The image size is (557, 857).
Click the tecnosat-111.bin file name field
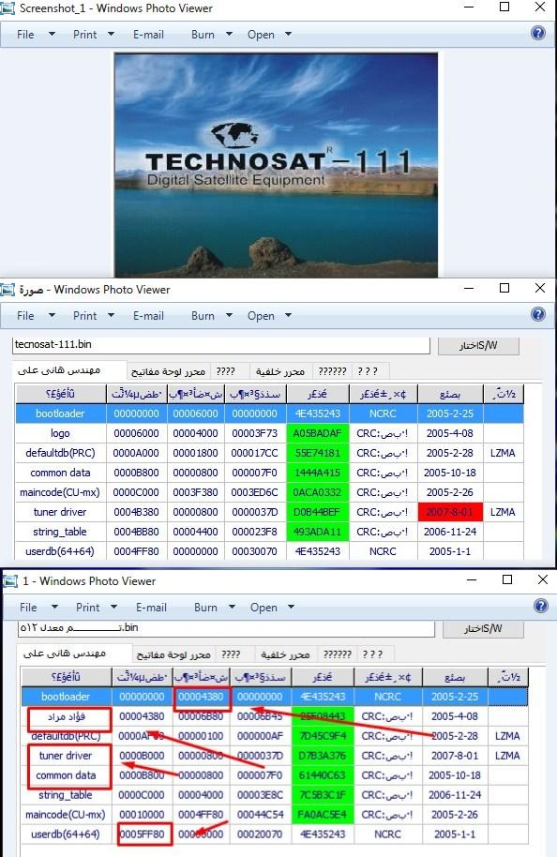pos(221,345)
